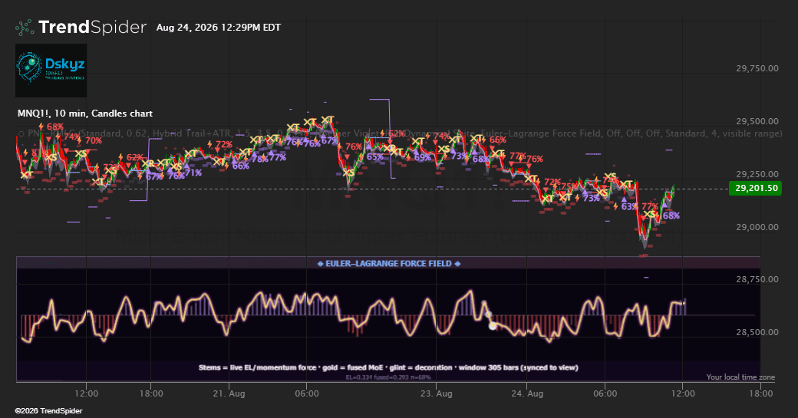Select the 29,000.00 price axis label

[757, 227]
